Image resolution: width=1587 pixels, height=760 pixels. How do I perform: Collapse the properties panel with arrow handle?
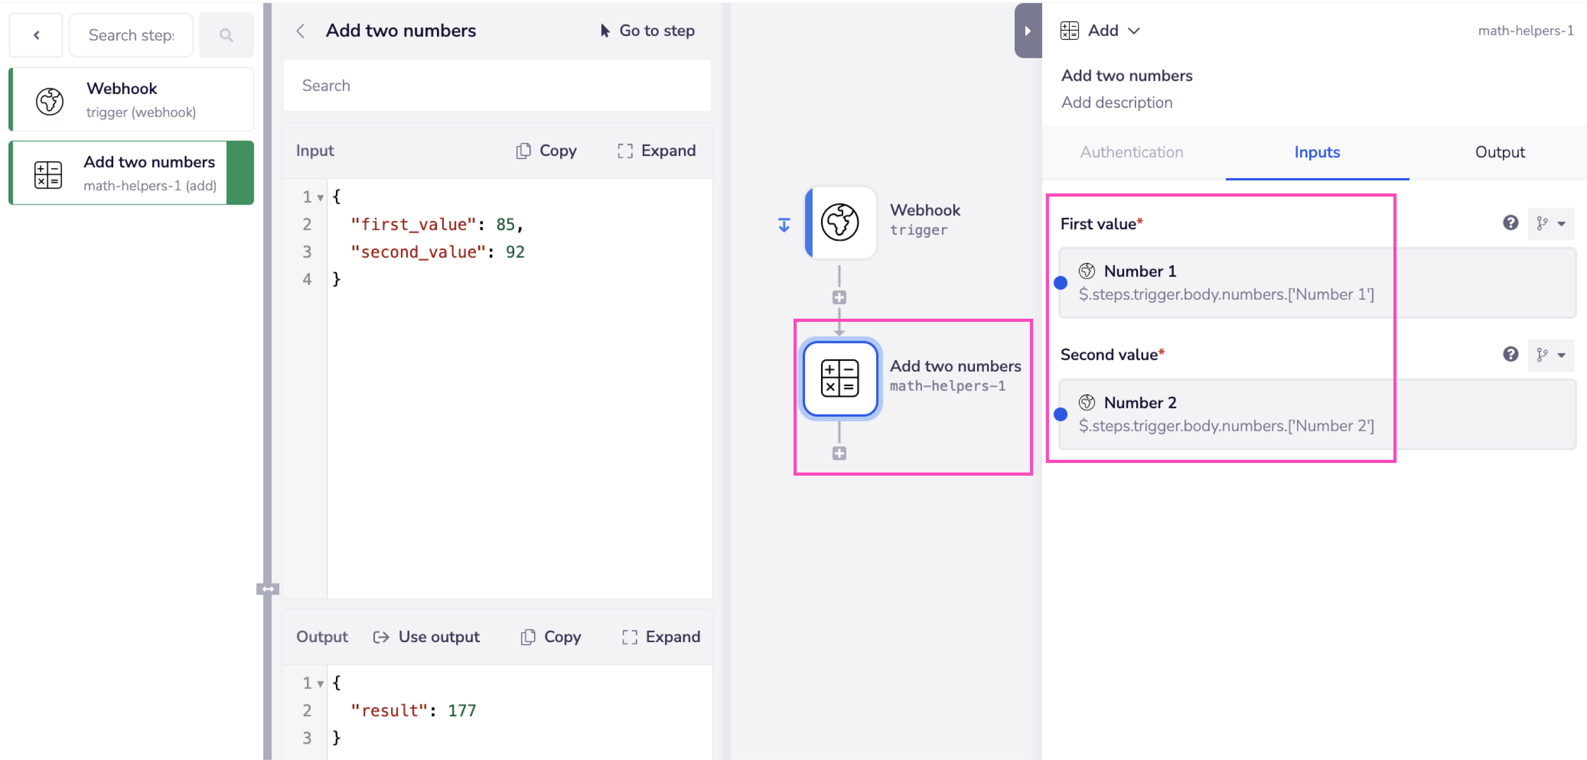pyautogui.click(x=1027, y=31)
